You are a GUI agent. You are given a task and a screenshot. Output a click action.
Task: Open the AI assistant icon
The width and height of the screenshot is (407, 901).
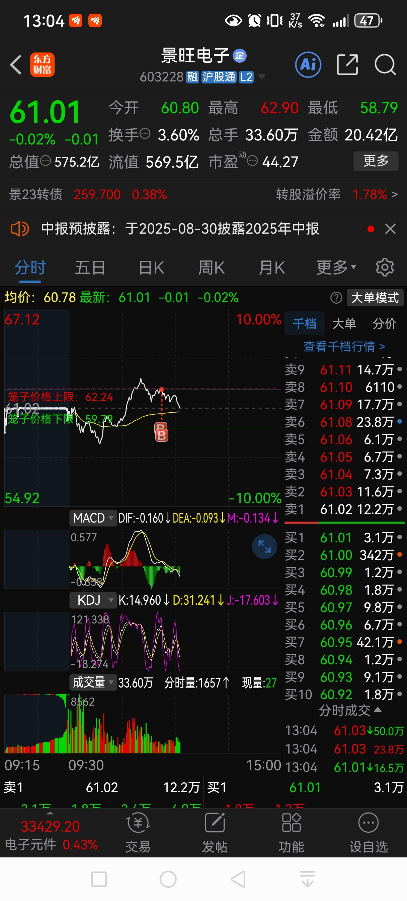308,65
